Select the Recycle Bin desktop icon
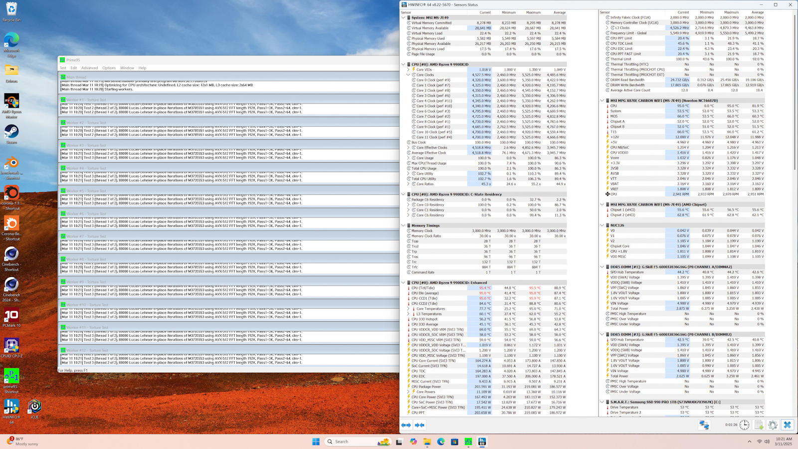Screen dimensions: 798x449 [11, 12]
